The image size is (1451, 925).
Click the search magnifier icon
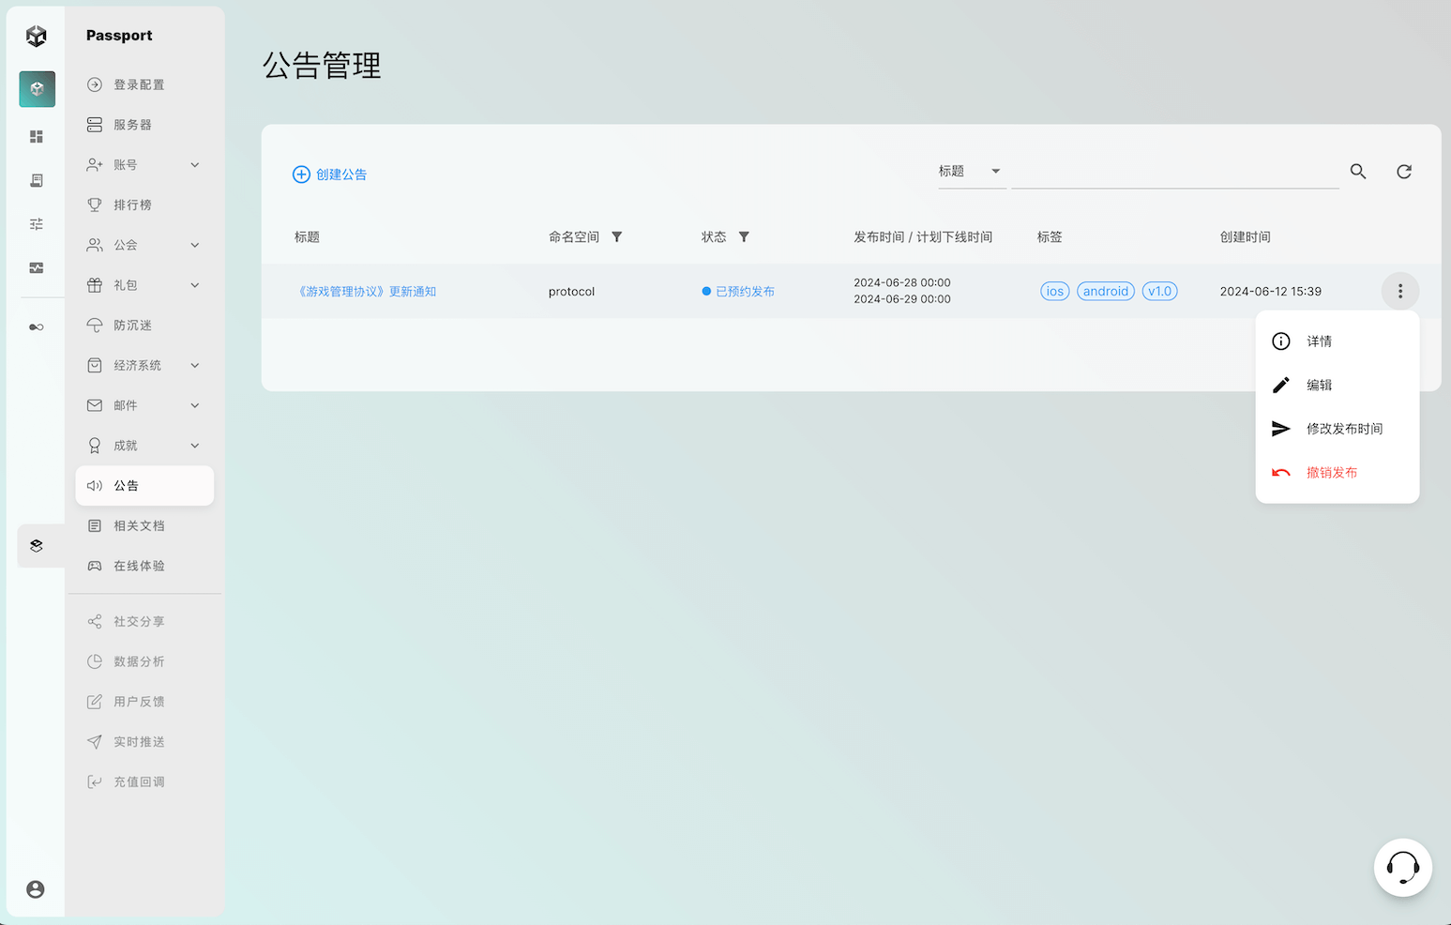1357,172
